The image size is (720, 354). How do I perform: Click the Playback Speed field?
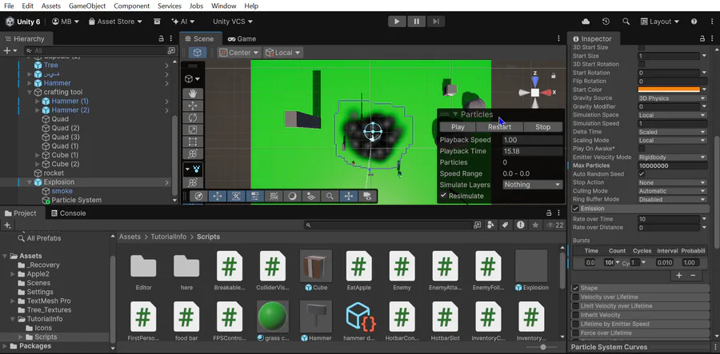[532, 140]
